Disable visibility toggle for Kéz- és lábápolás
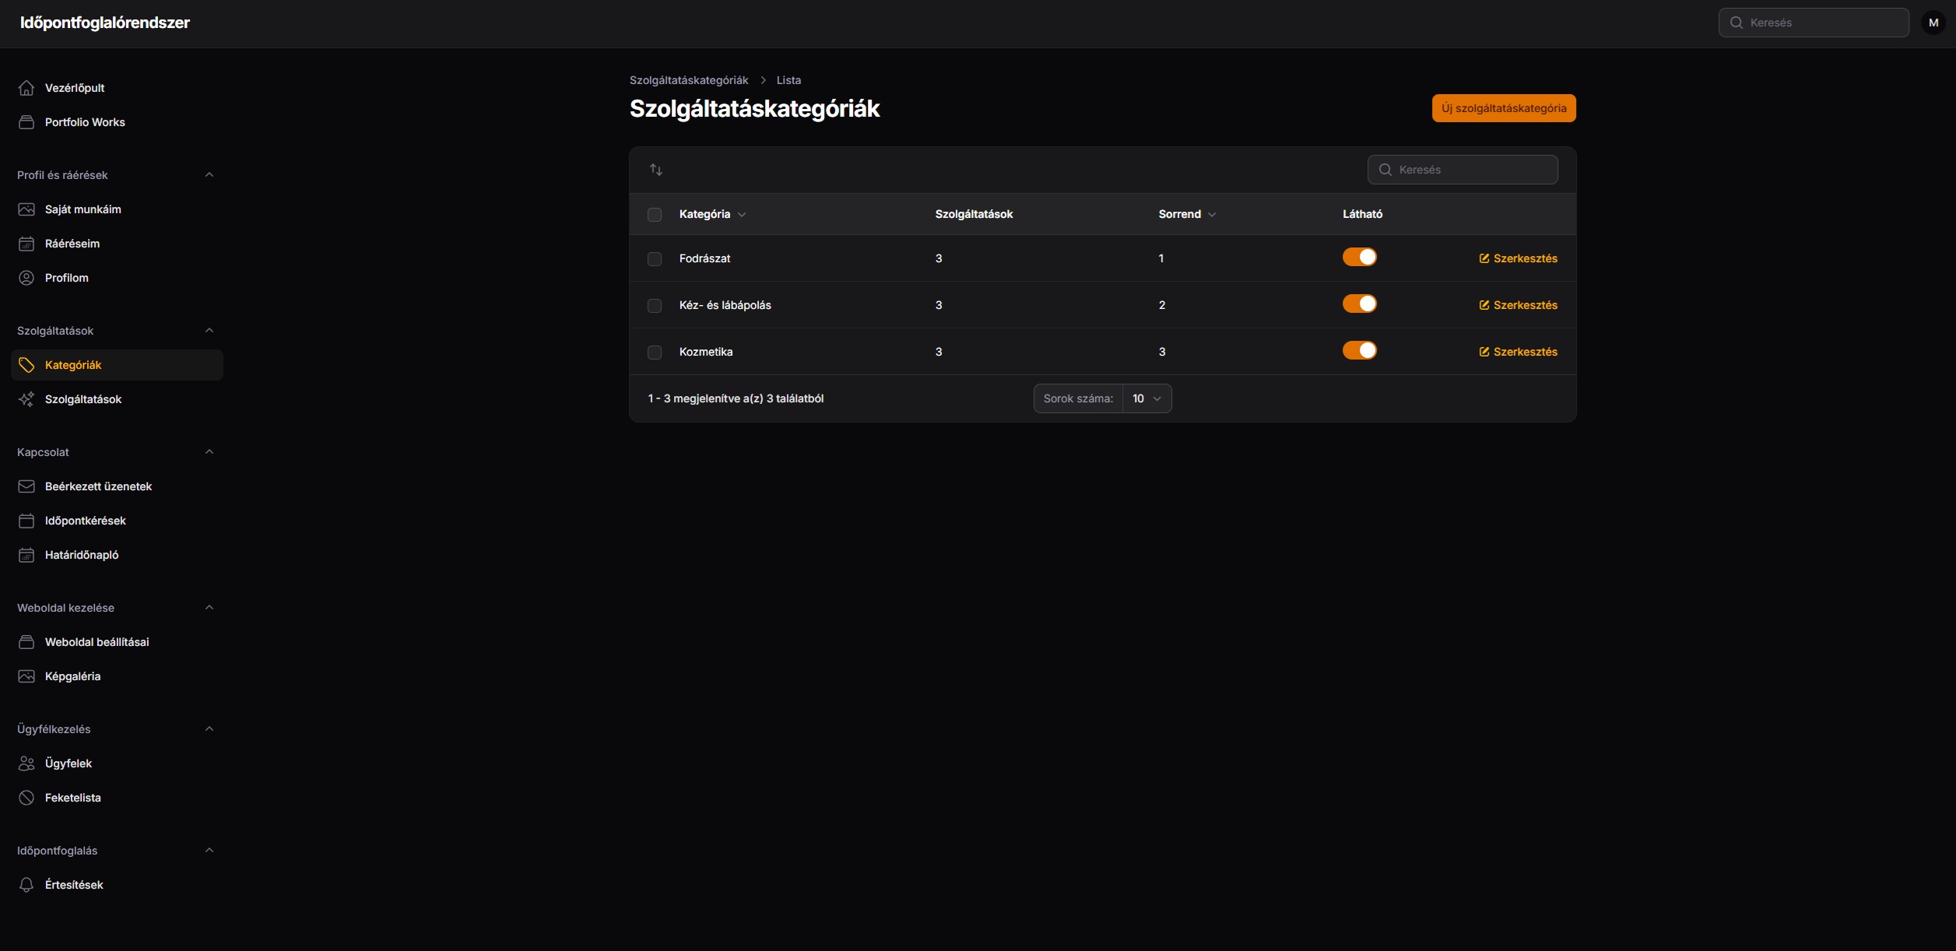This screenshot has width=1956, height=951. click(x=1360, y=304)
